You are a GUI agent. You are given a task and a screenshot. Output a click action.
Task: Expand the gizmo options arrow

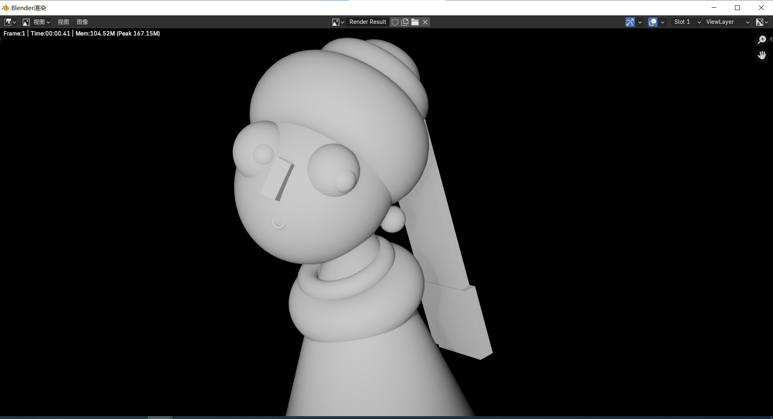pyautogui.click(x=640, y=22)
